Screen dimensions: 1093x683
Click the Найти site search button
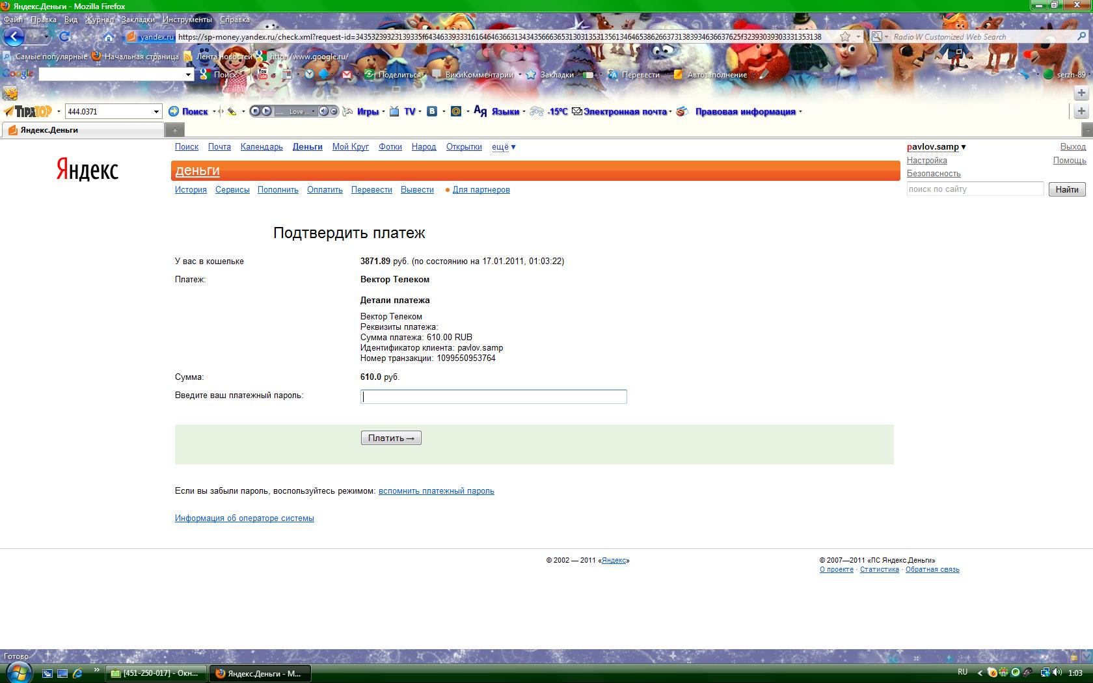coord(1067,189)
